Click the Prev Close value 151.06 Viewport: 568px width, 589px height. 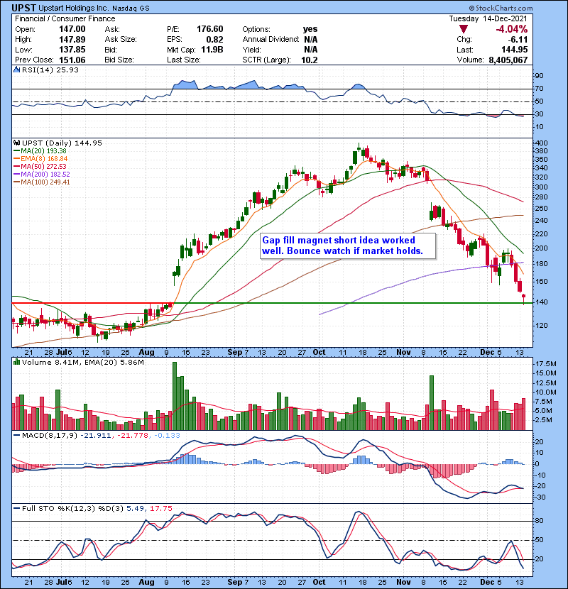(72, 60)
